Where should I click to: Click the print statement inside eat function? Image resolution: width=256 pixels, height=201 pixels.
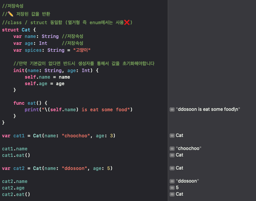tap(79, 110)
